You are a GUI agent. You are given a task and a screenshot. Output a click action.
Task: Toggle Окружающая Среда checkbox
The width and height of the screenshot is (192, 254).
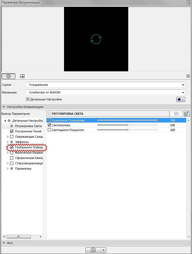coord(12,137)
